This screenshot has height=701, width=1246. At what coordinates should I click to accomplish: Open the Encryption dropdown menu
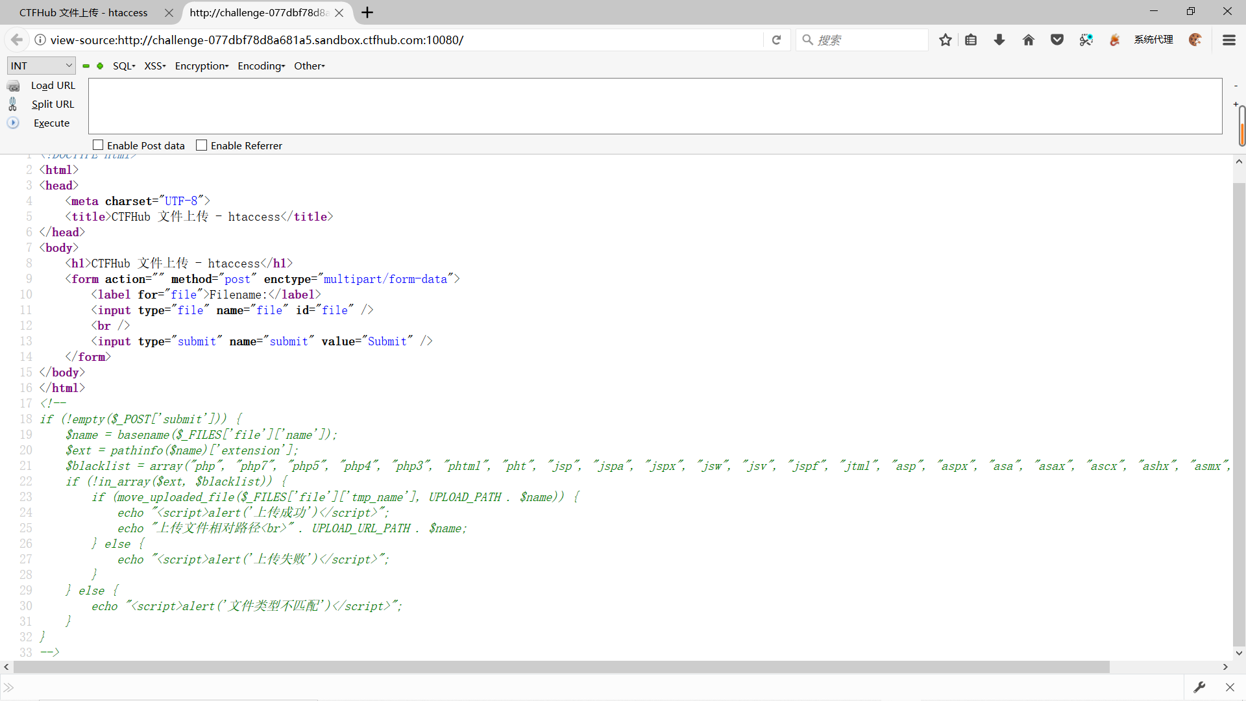tap(201, 66)
